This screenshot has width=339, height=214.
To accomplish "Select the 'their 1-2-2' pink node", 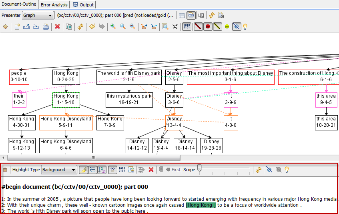I will (x=19, y=100).
